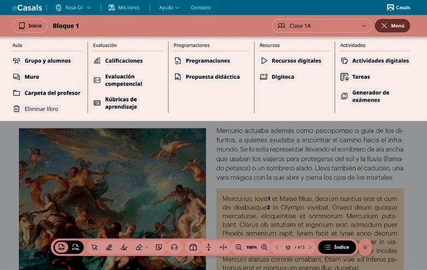
Task: Click the Generador de exámenes icon
Action: point(344,96)
